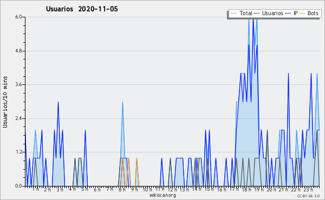Click the '16 h' x-axis label
Screen dimensions: 325x200
pos(222,190)
